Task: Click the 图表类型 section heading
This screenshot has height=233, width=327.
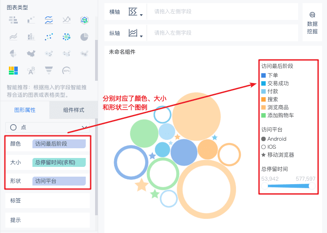Action: pos(17,8)
